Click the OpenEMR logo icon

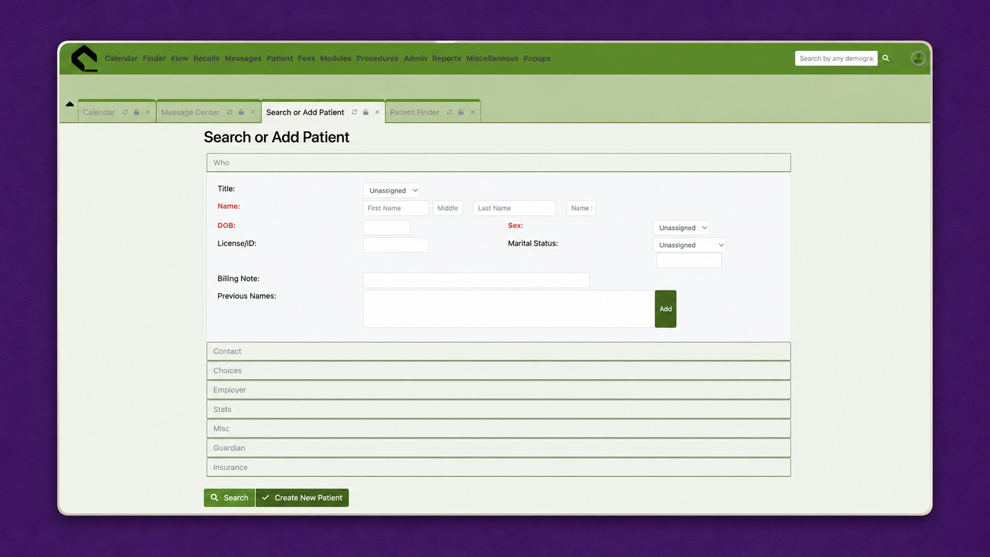click(84, 58)
